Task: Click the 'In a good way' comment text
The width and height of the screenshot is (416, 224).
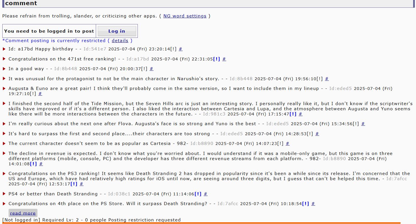Action: point(26,69)
